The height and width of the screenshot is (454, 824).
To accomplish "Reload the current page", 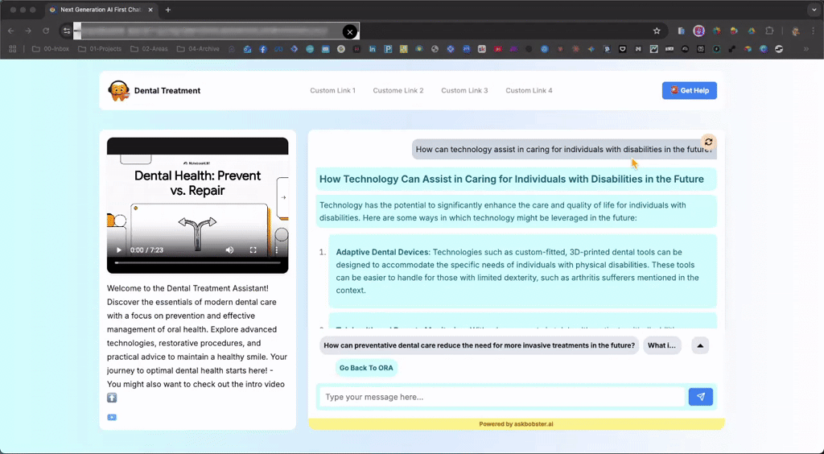I will (x=46, y=31).
